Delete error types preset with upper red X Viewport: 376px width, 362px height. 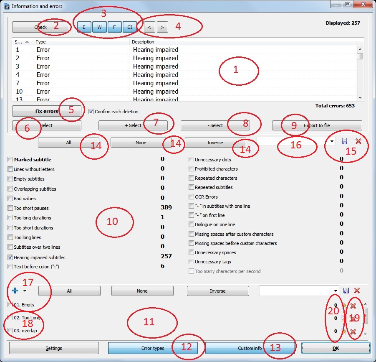click(358, 142)
